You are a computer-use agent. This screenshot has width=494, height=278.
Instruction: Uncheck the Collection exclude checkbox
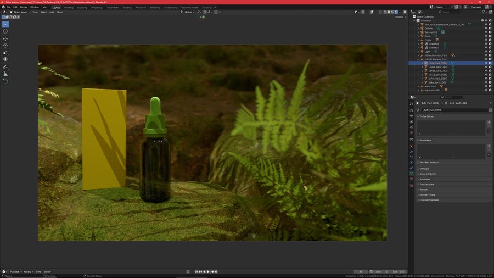pyautogui.click(x=482, y=20)
